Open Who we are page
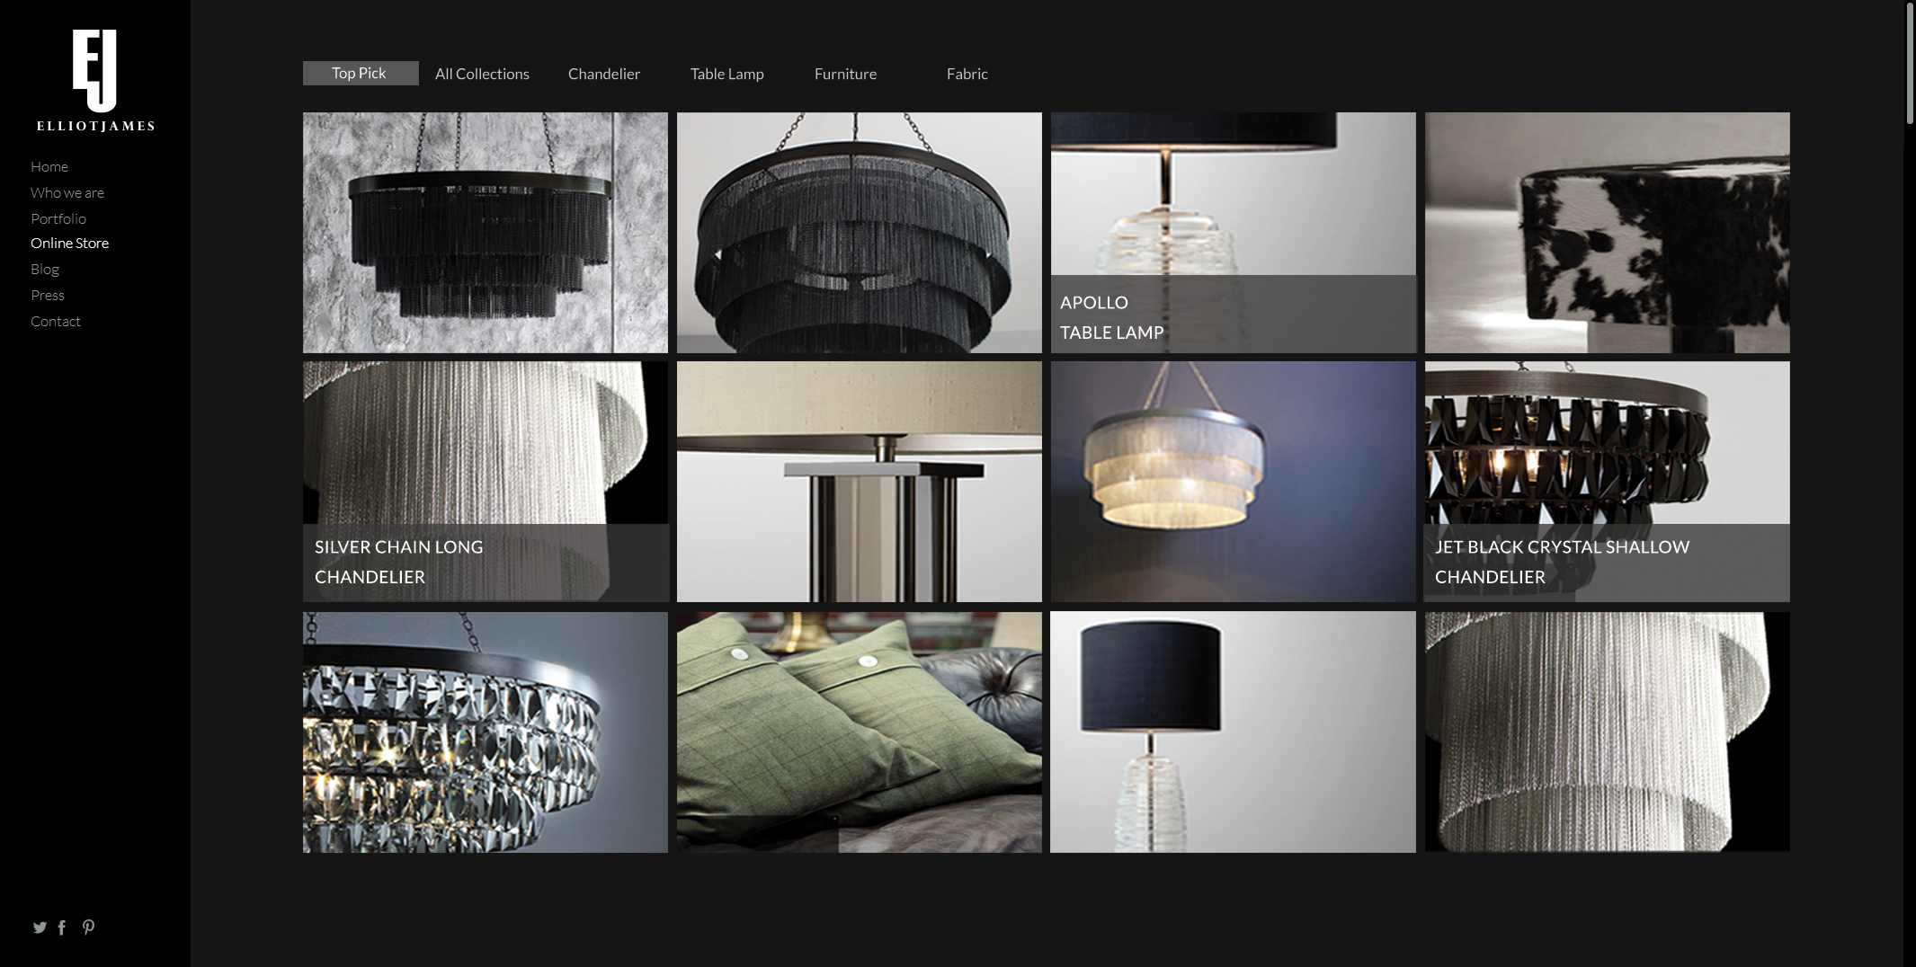This screenshot has height=967, width=1916. coord(67,192)
